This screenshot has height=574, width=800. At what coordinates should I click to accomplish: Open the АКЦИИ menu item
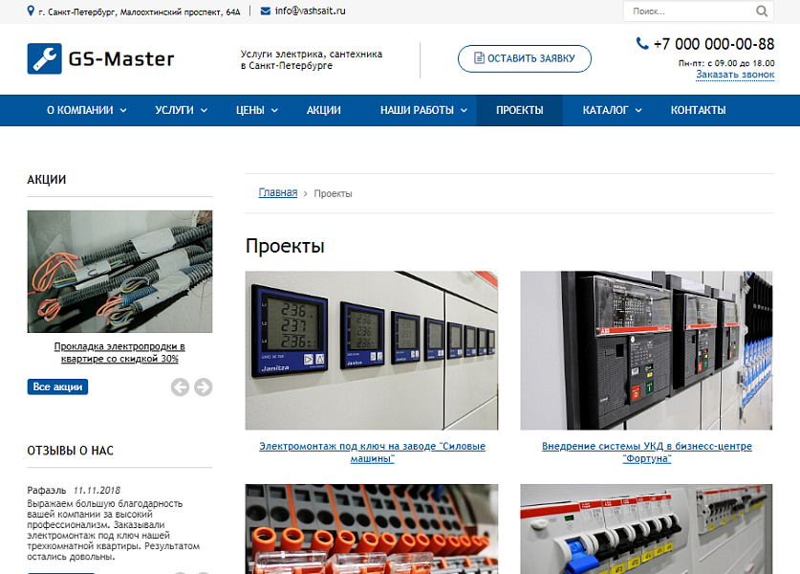pyautogui.click(x=324, y=110)
